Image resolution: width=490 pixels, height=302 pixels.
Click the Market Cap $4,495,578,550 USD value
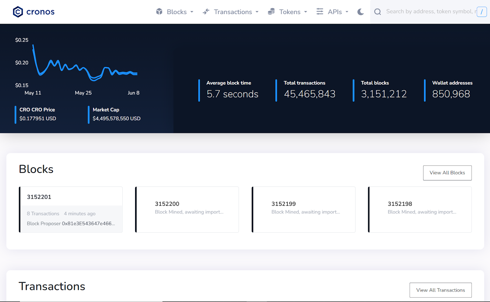point(116,119)
